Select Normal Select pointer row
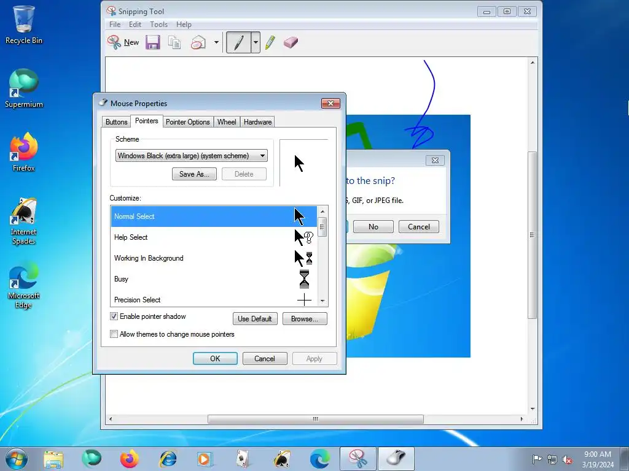629x471 pixels. [214, 216]
